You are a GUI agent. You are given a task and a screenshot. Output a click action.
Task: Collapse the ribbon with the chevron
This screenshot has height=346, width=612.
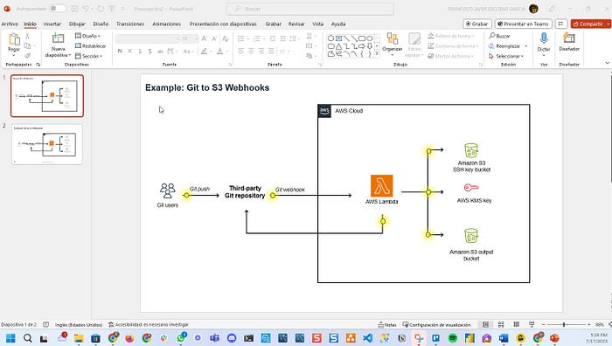pyautogui.click(x=607, y=63)
